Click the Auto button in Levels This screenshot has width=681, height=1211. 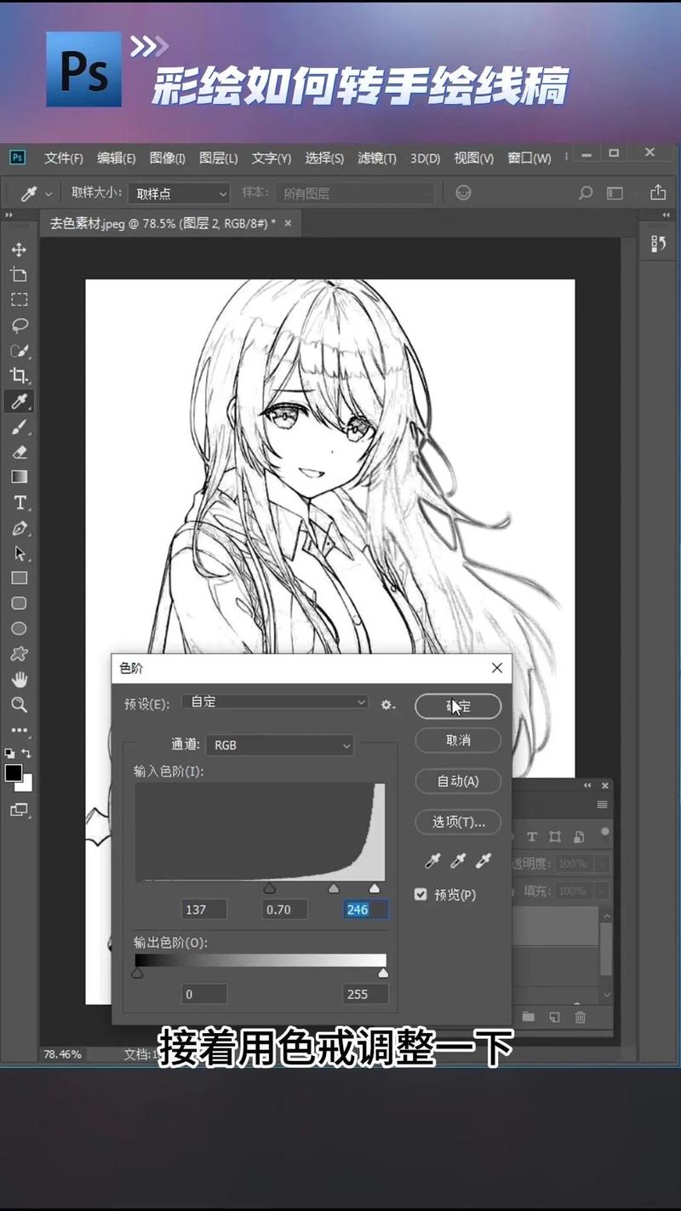click(458, 781)
